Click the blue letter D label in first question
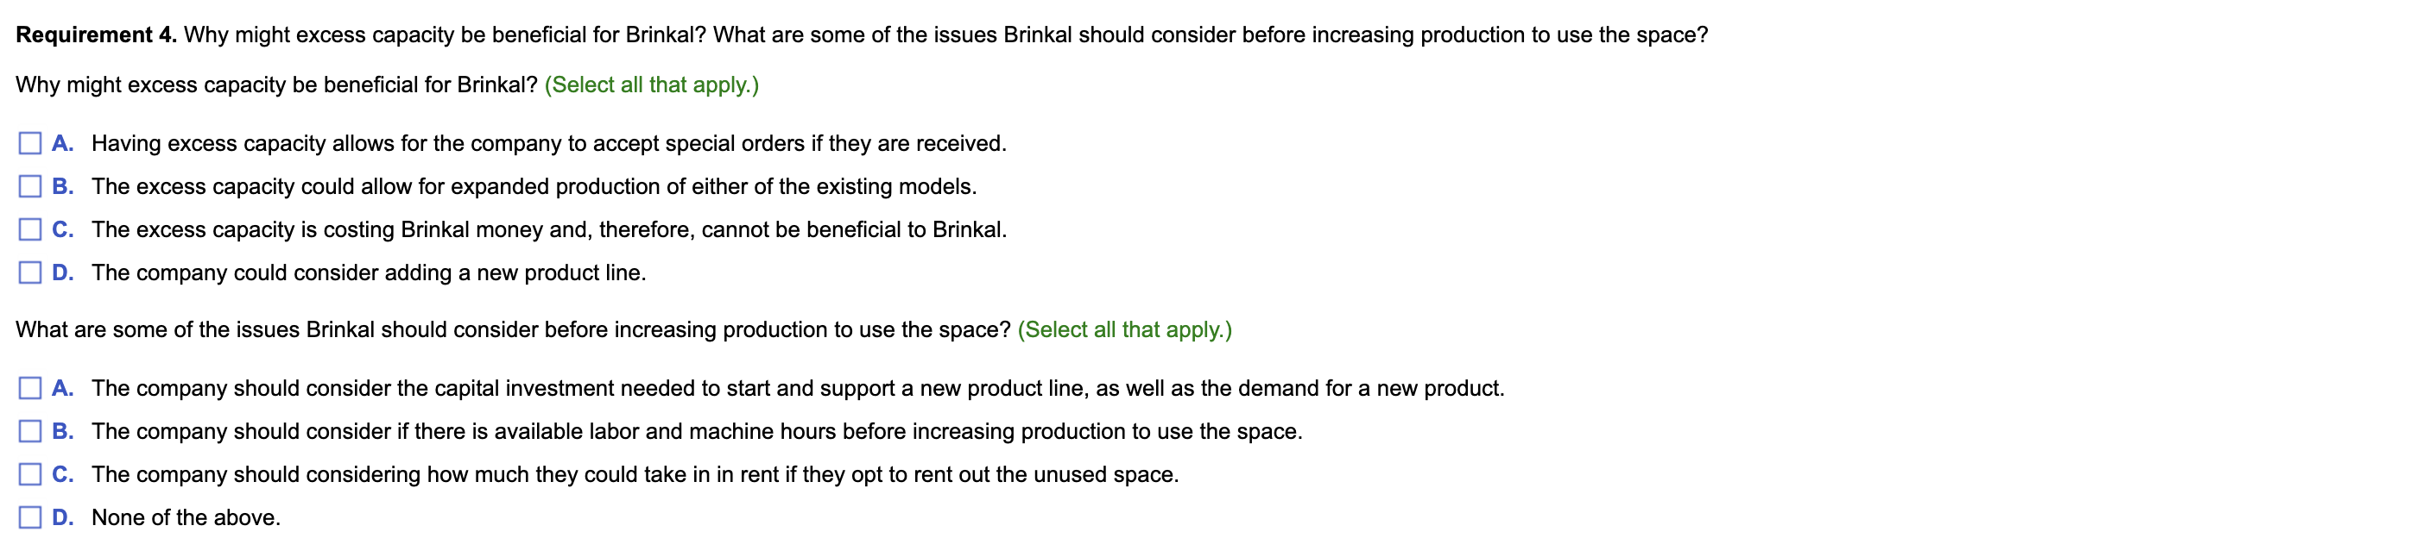This screenshot has width=2434, height=557. pos(62,274)
